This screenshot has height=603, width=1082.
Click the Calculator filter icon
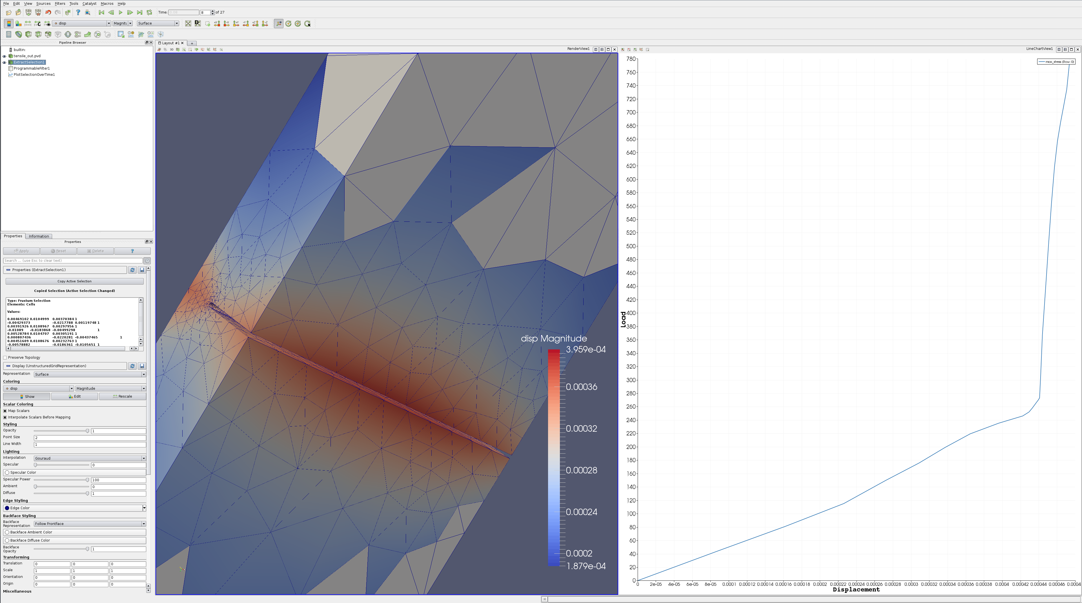click(8, 34)
